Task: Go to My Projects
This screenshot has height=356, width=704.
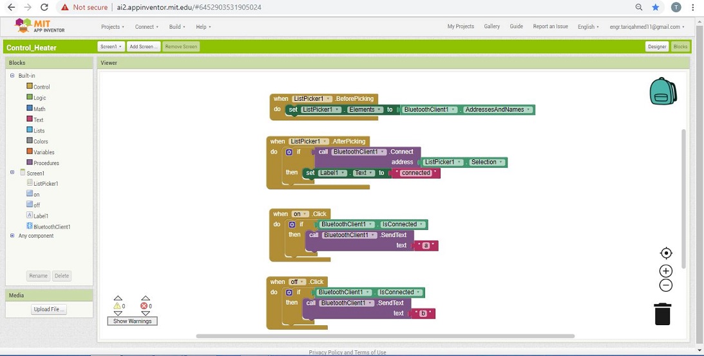Action: pyautogui.click(x=461, y=26)
